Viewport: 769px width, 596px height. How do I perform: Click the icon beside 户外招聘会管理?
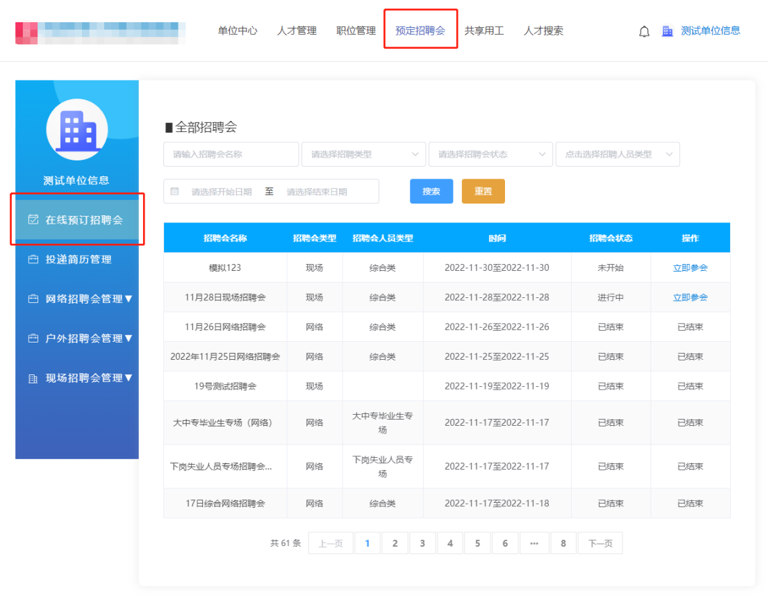(33, 339)
